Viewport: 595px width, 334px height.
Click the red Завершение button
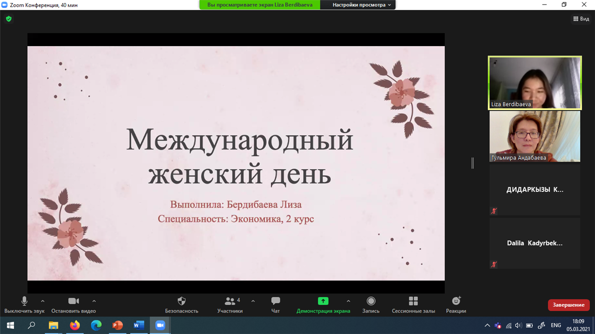pyautogui.click(x=568, y=305)
